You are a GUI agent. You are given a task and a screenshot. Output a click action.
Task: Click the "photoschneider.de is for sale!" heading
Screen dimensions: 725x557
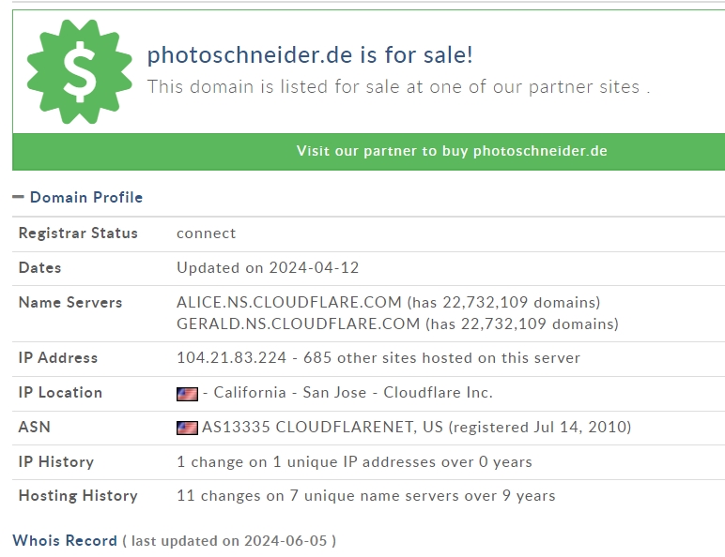point(310,54)
